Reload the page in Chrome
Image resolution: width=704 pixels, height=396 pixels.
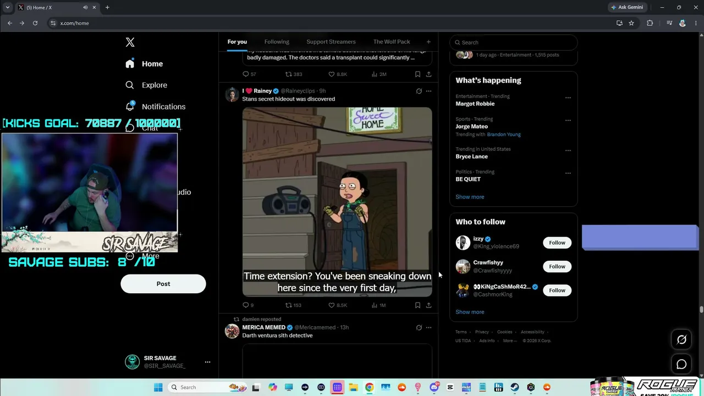point(35,23)
